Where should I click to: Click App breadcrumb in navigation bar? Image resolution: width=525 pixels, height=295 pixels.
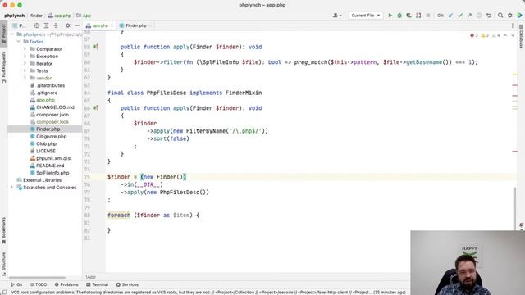[84, 16]
